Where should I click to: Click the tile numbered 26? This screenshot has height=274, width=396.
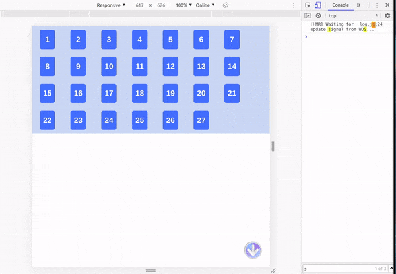pos(170,120)
